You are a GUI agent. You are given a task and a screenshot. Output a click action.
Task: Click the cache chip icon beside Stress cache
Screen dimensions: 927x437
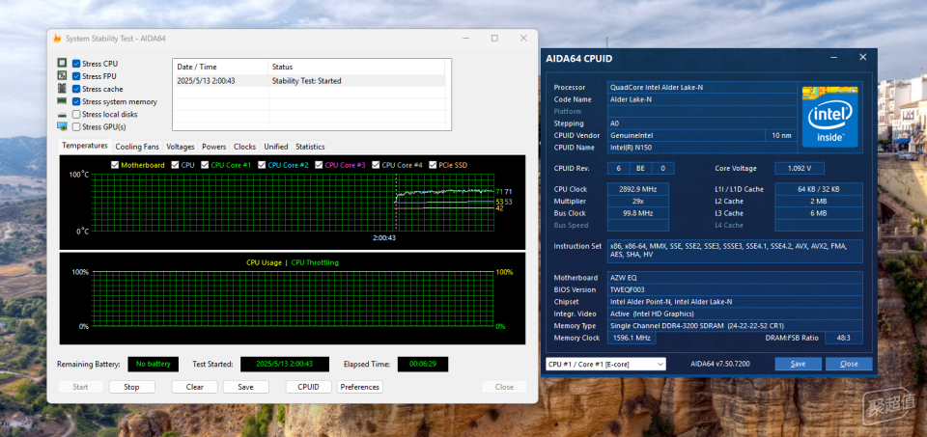coord(62,89)
